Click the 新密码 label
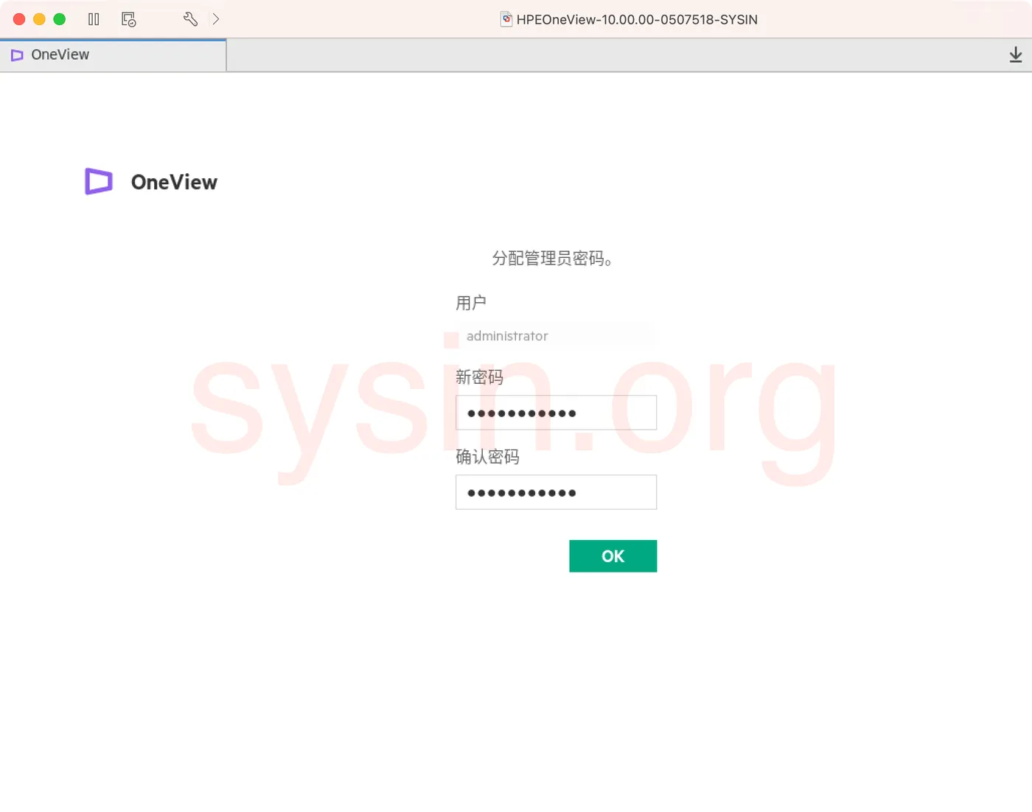The image size is (1032, 812). tap(479, 377)
